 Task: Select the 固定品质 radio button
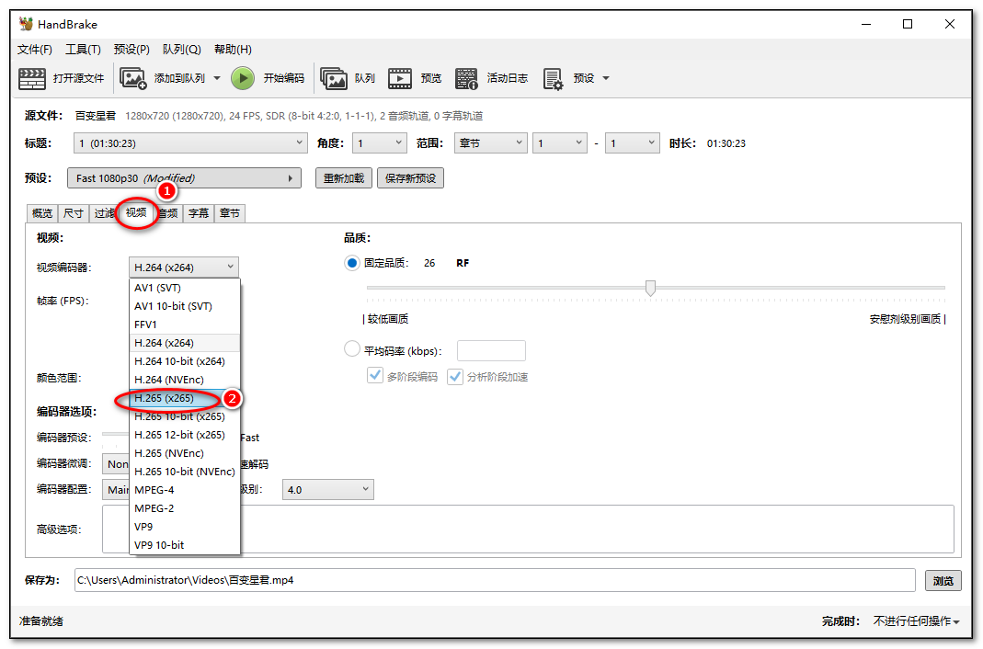tap(352, 263)
